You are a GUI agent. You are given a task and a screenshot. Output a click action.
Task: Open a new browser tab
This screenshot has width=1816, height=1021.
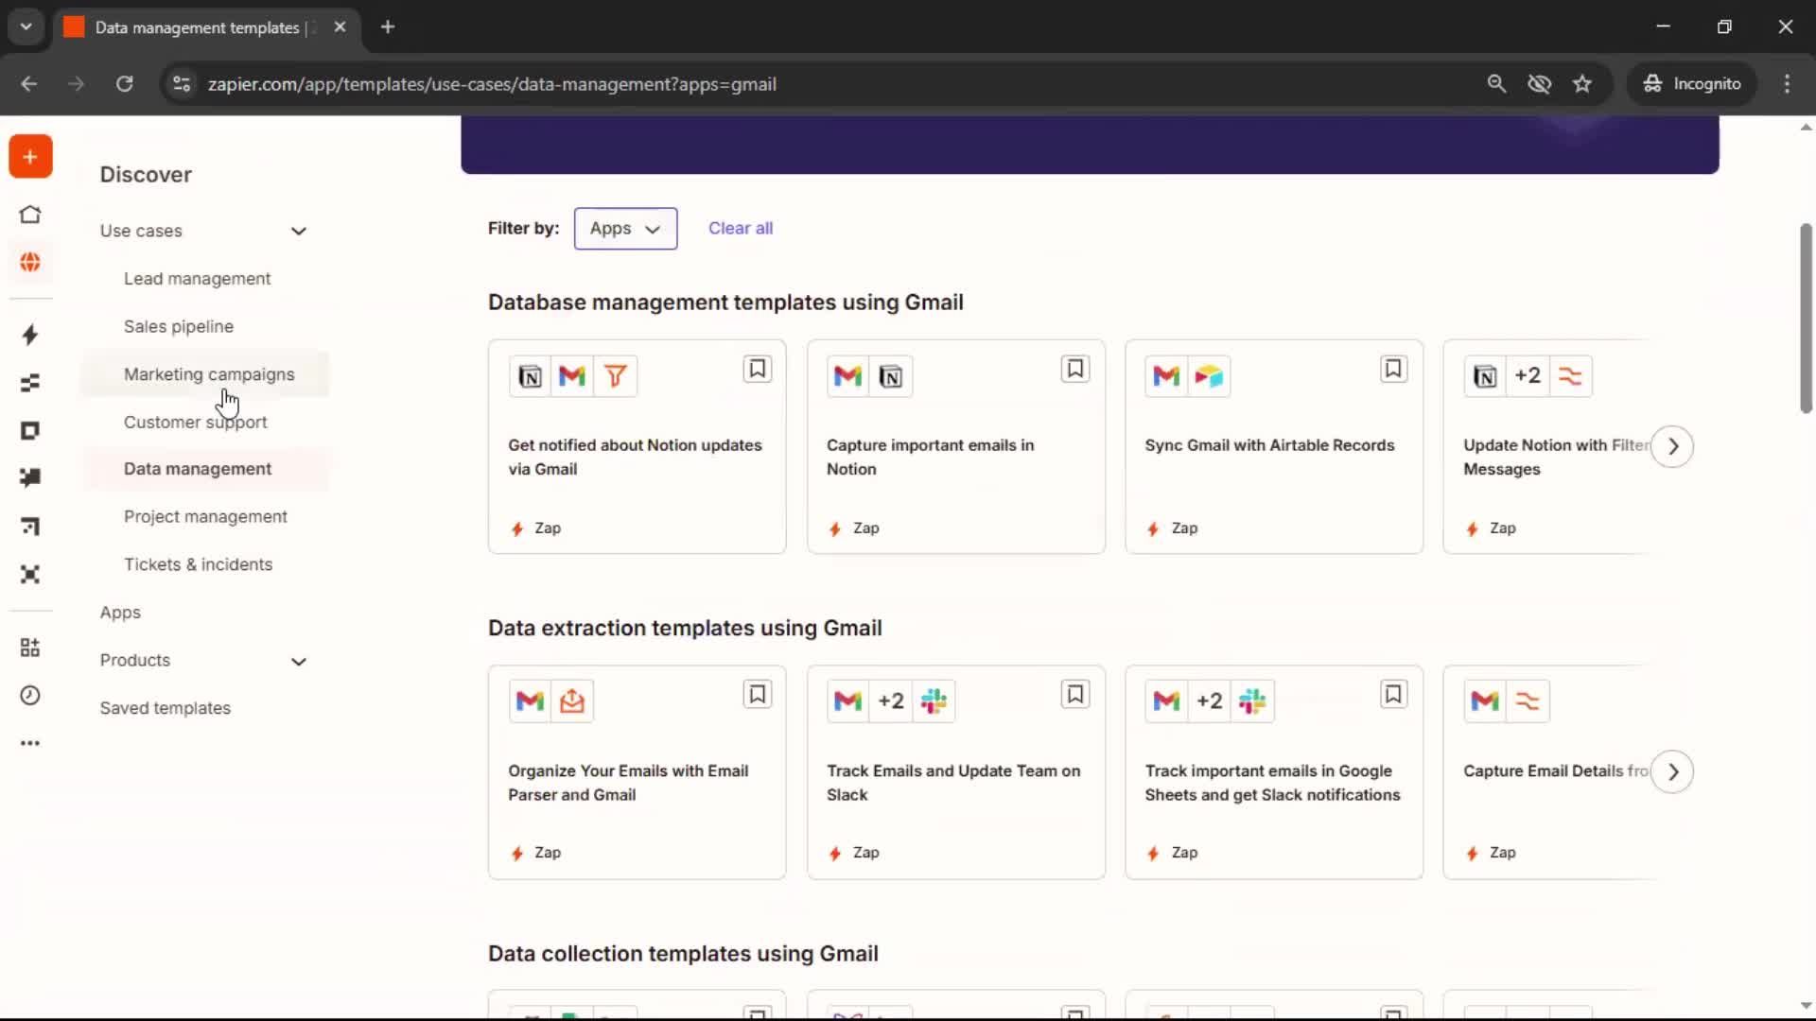[388, 27]
